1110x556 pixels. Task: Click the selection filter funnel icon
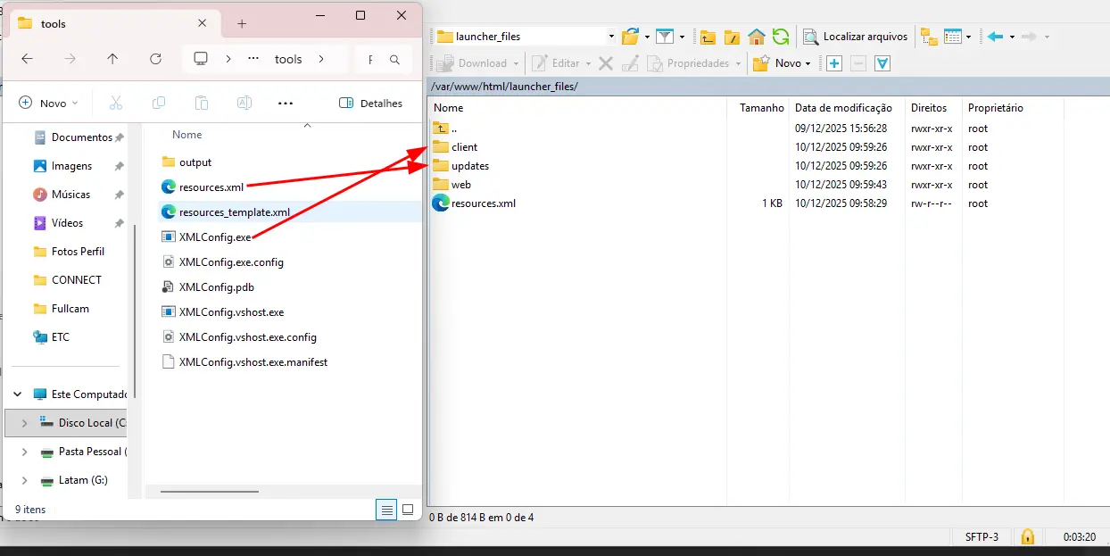[x=882, y=63]
